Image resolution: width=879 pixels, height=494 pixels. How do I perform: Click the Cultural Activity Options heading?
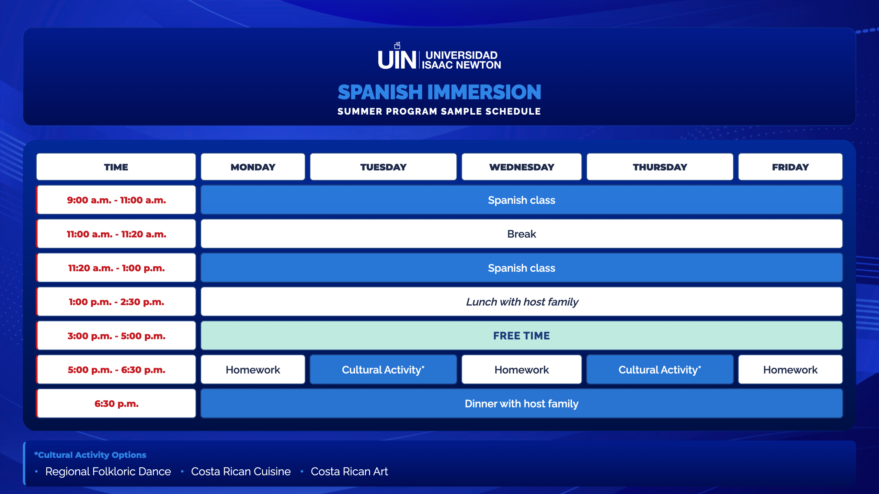click(90, 455)
